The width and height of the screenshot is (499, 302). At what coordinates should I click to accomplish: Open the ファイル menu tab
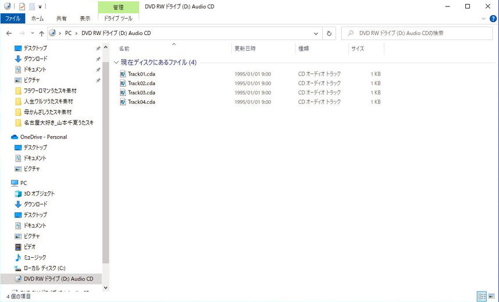click(13, 19)
